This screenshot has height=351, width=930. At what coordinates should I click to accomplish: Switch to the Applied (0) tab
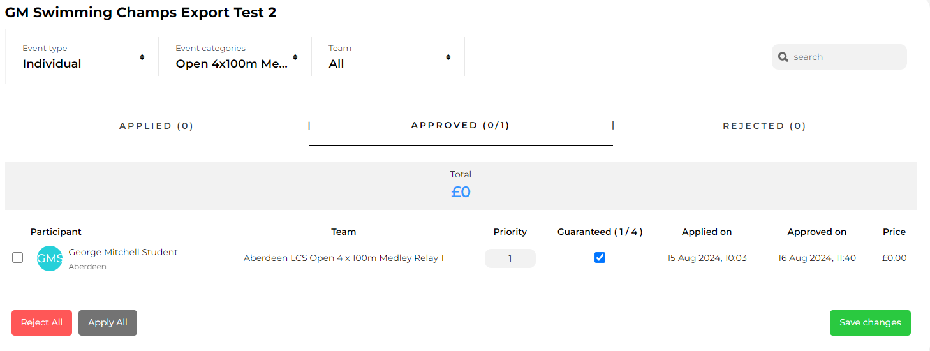point(156,126)
